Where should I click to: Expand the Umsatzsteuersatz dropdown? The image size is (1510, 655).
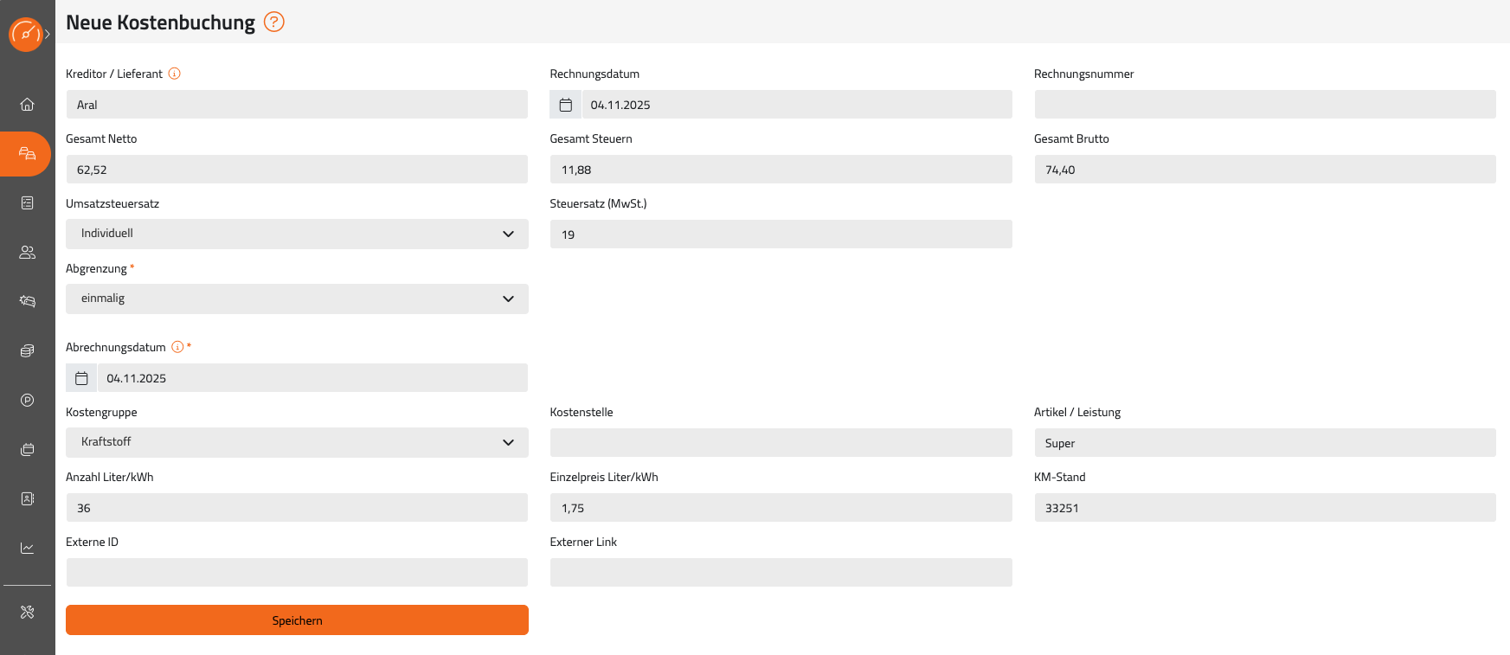click(x=297, y=234)
